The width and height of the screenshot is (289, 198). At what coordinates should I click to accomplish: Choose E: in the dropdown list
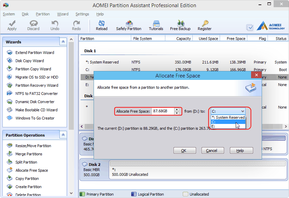click(x=228, y=126)
